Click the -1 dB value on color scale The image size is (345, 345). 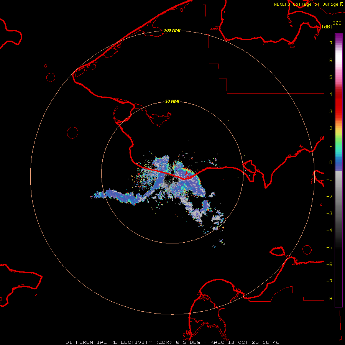click(329, 179)
